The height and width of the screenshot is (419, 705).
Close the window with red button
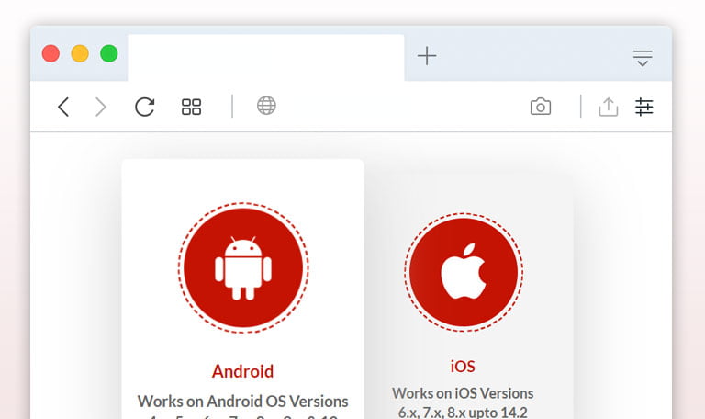[x=50, y=53]
